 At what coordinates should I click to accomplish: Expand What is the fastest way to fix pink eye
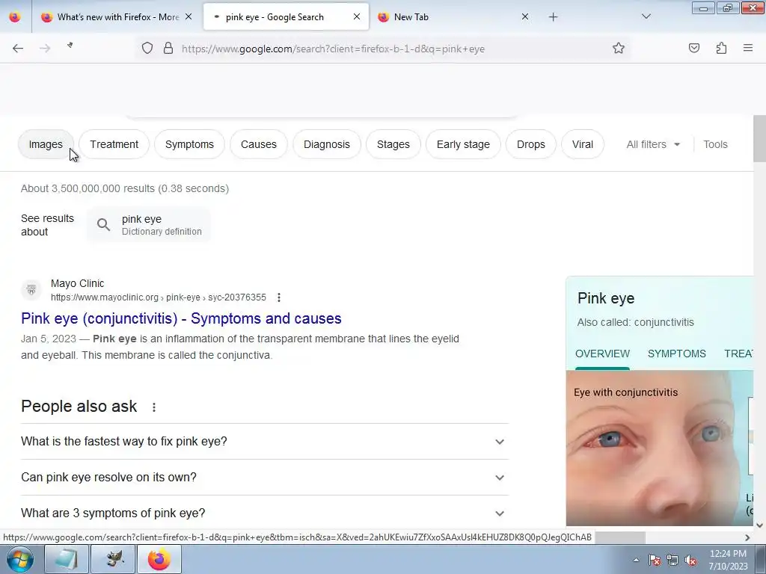[x=265, y=441]
